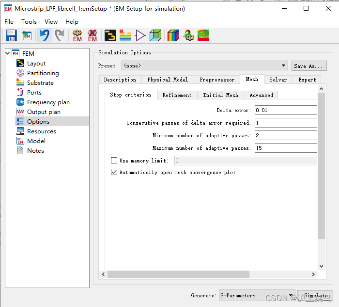
Task: Select Partitioning in the setup tree
Action: pyautogui.click(x=43, y=73)
